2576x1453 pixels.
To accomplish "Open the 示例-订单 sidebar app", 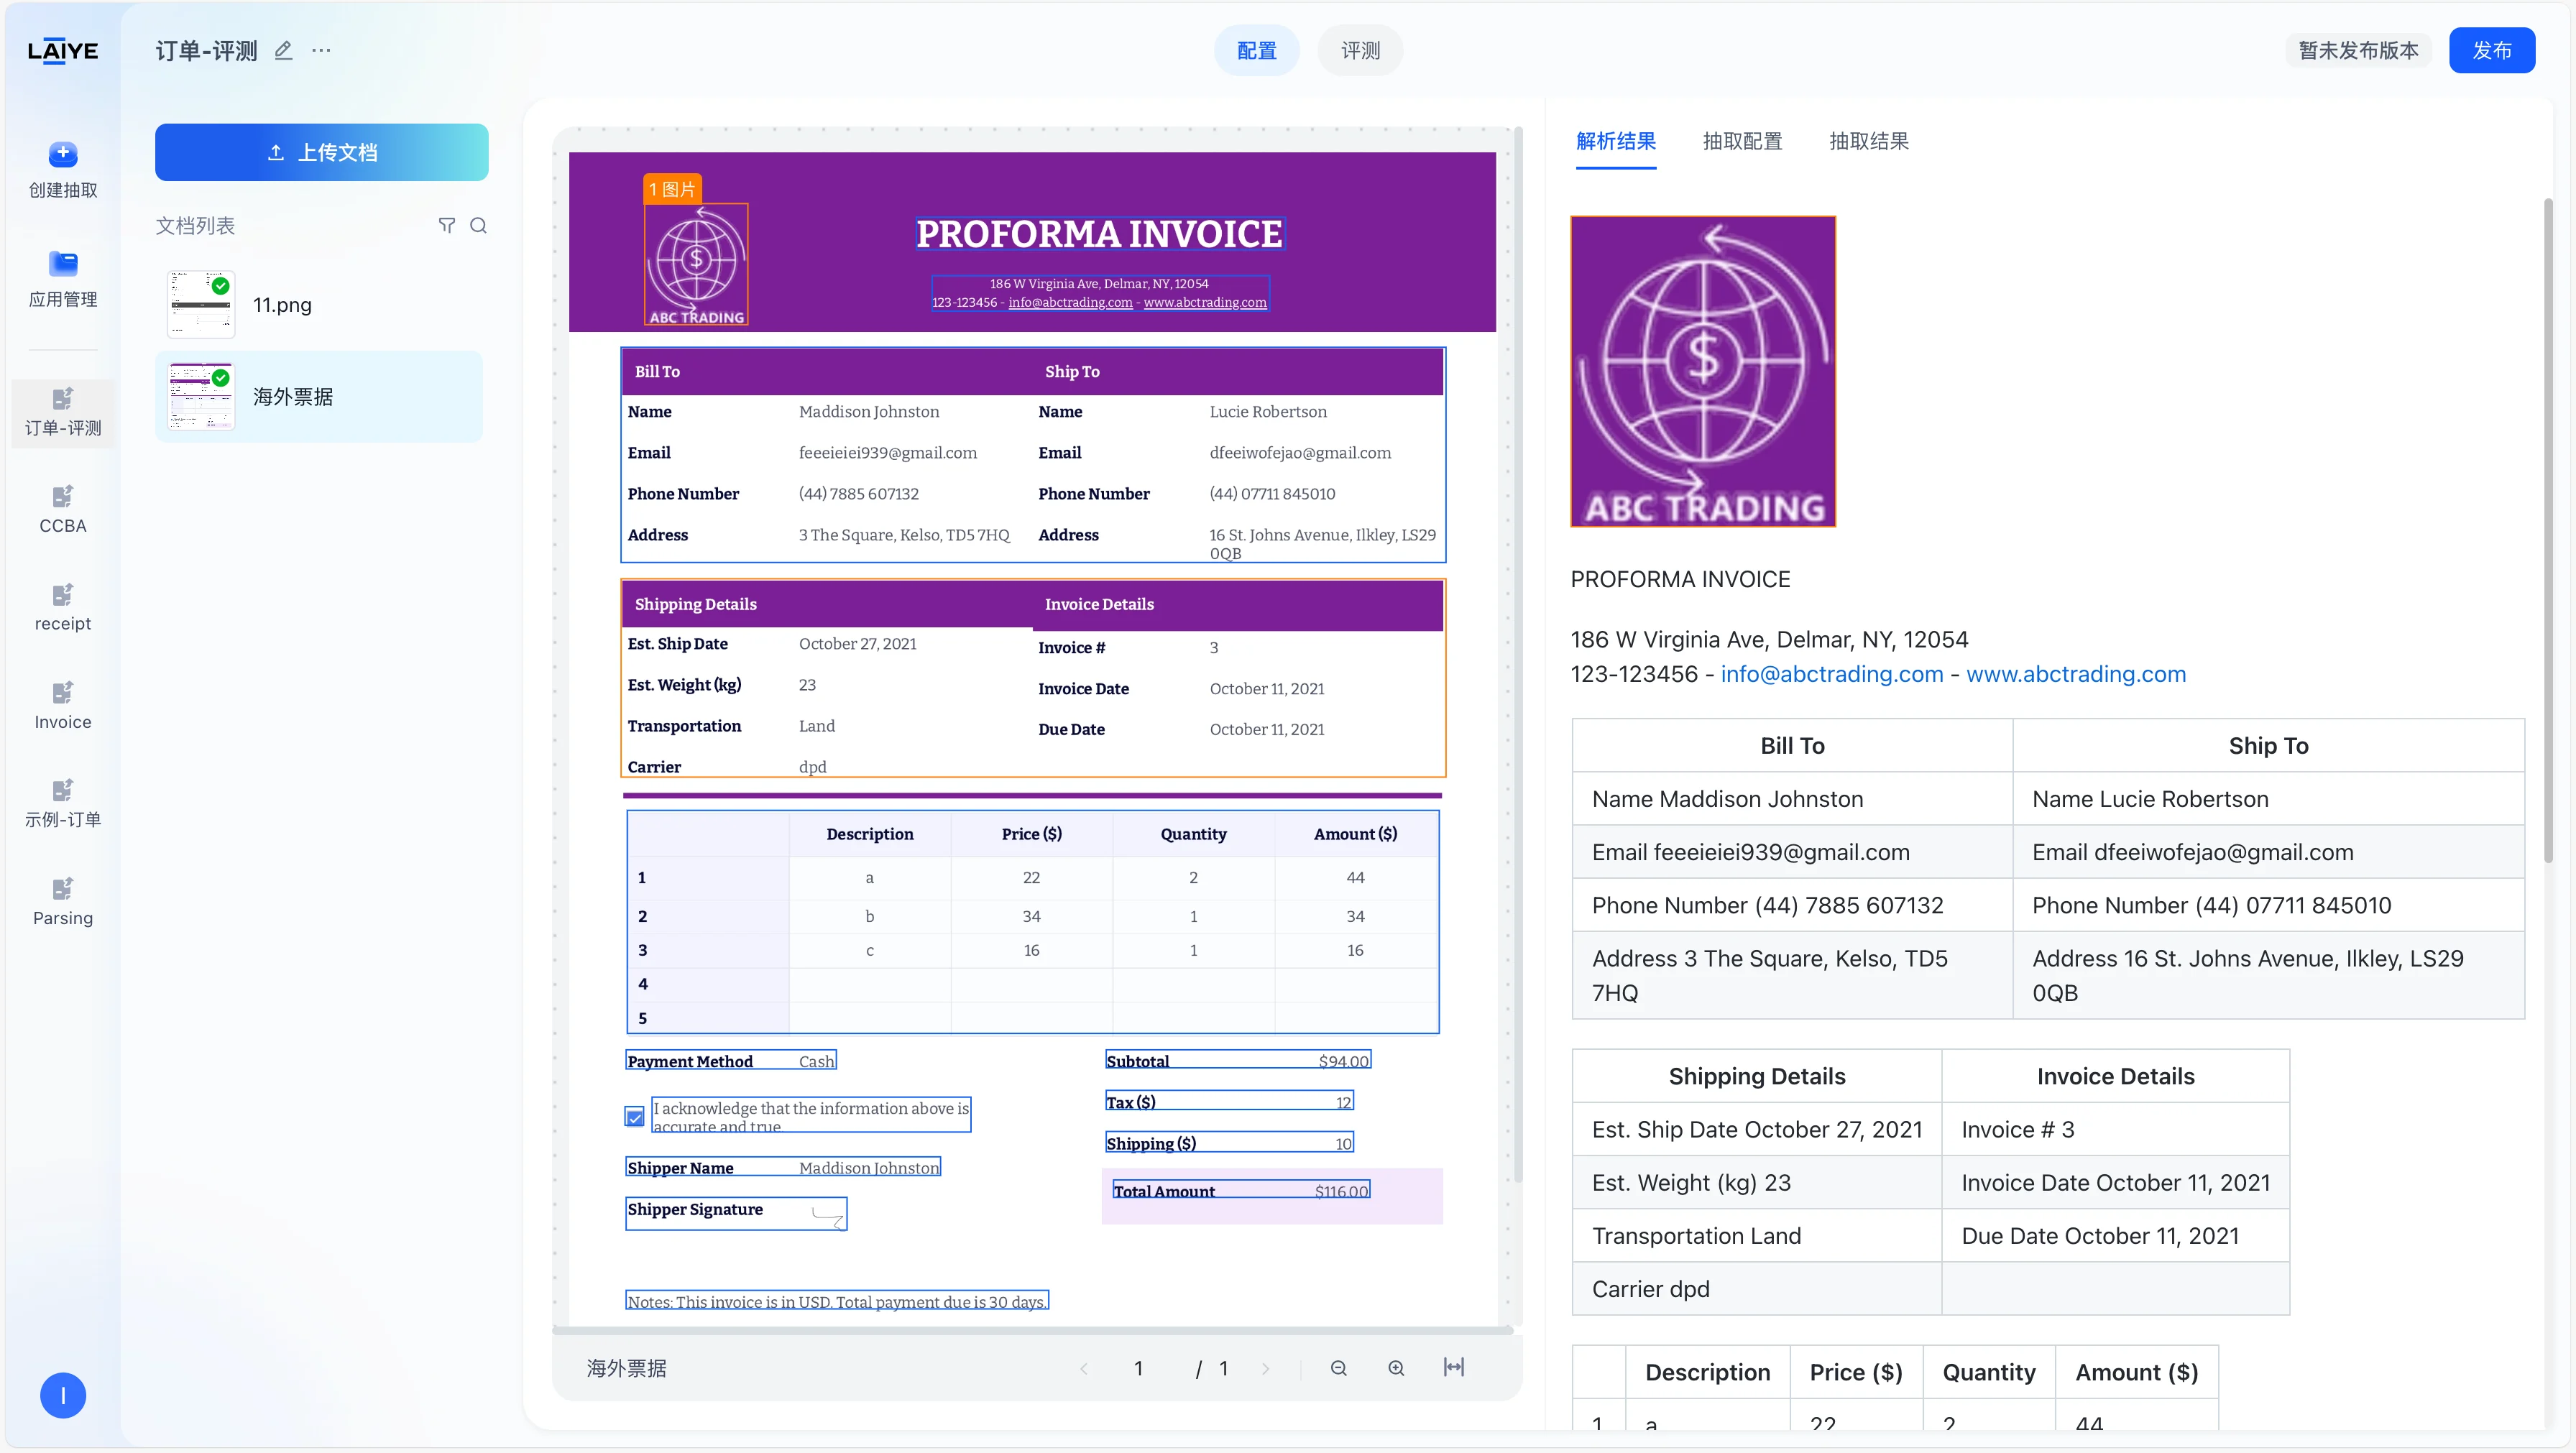I will point(63,804).
